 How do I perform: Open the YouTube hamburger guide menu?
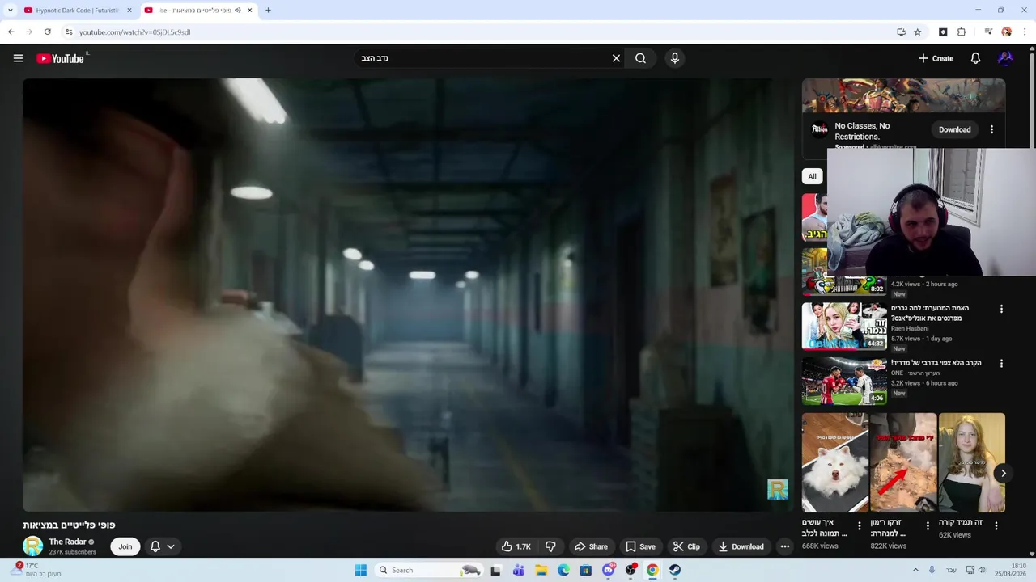point(18,58)
